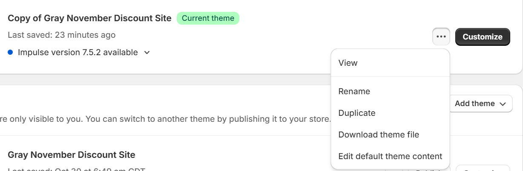
Task: Click the chevron arrow beside Add theme
Action: (503, 104)
